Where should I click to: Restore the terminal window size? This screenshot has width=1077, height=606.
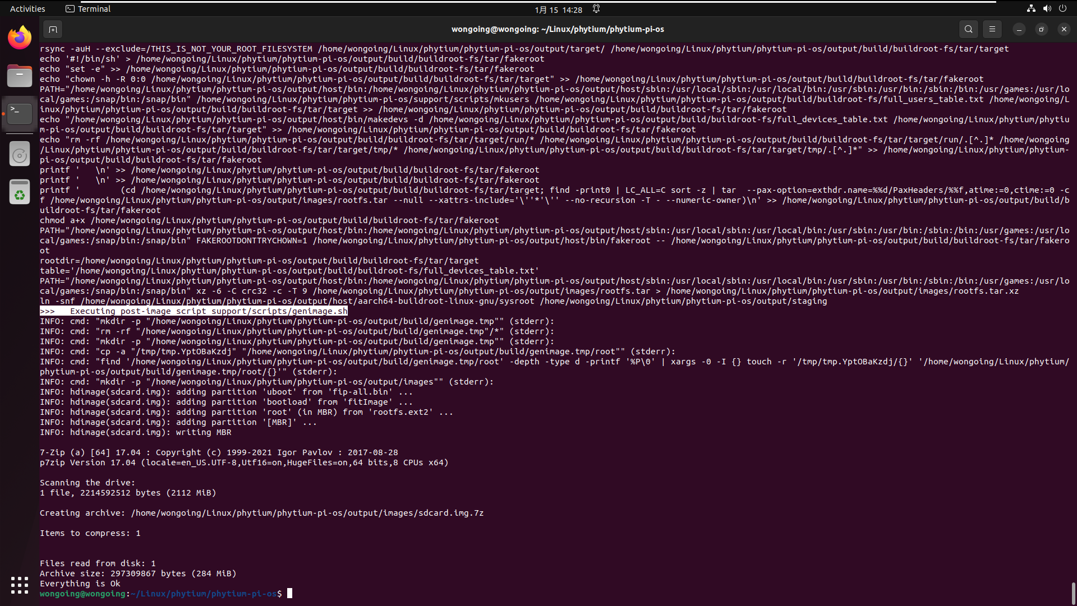click(x=1042, y=29)
